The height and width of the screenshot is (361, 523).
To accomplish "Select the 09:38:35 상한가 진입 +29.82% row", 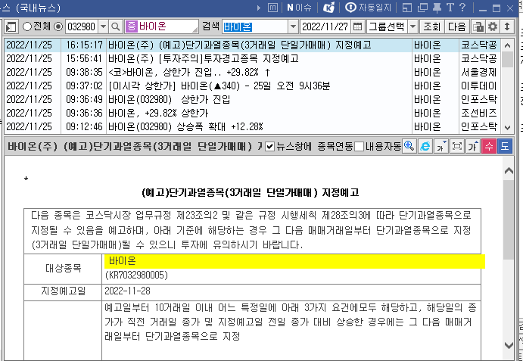I will 252,73.
